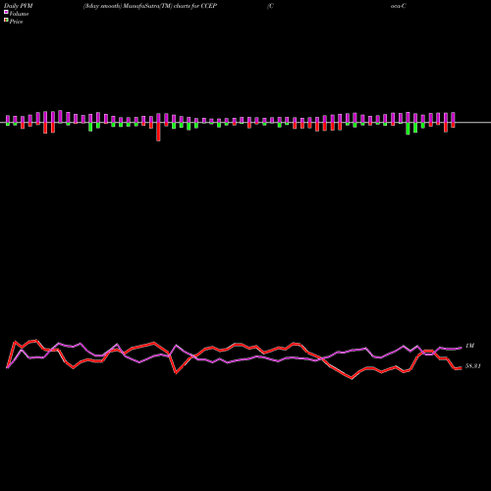Click the 'Price' legend label
491x491 pixels.
[16, 22]
